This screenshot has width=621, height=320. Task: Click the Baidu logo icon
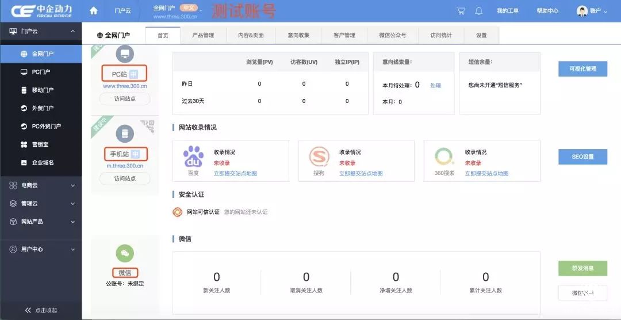[x=193, y=157]
